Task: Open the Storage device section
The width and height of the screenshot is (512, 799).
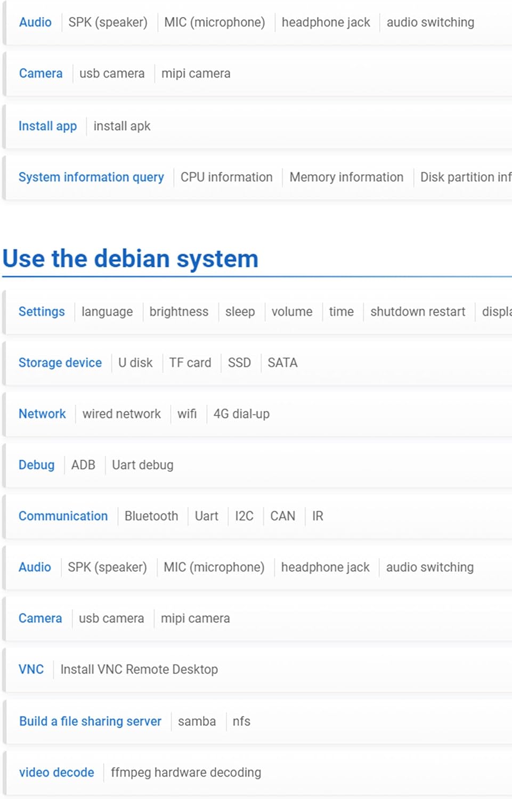Action: 60,363
